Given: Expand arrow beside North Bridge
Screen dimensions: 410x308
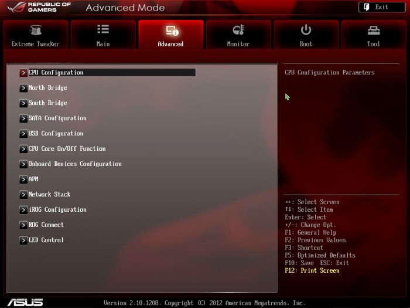Looking at the screenshot, I should [x=23, y=88].
